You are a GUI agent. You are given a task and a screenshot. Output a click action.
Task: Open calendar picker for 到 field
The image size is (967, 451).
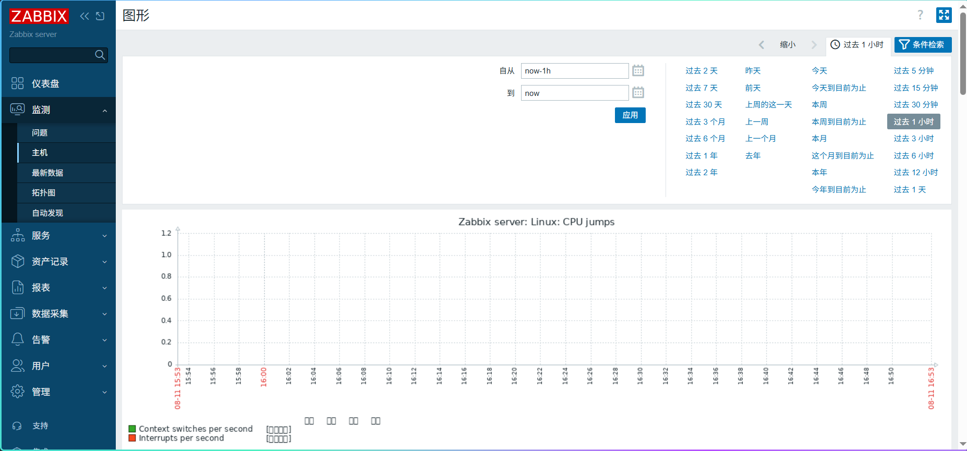pyautogui.click(x=638, y=93)
